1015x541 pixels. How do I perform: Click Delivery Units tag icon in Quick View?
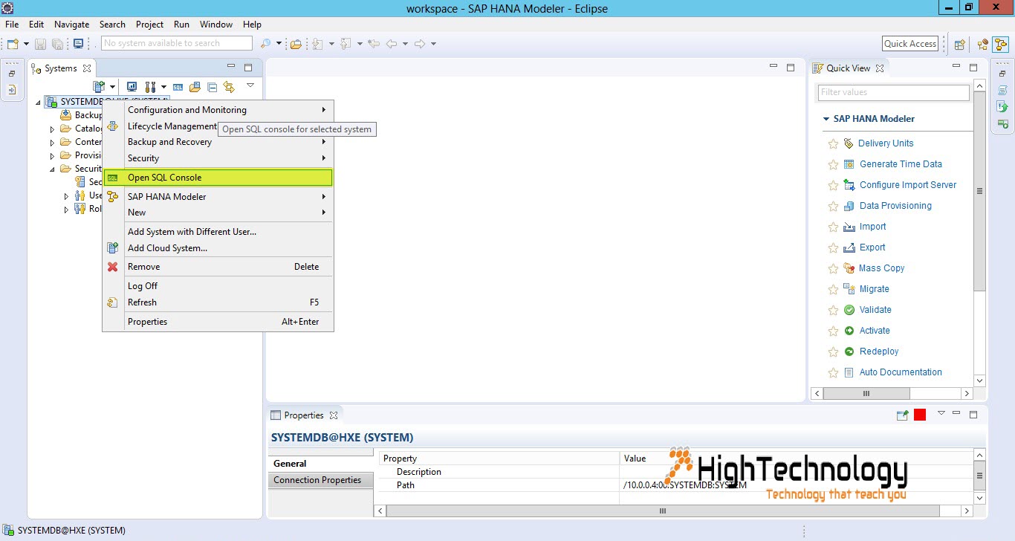849,143
